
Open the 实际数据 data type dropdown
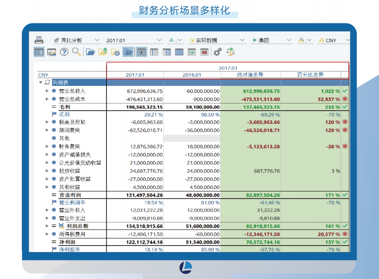tap(217, 40)
